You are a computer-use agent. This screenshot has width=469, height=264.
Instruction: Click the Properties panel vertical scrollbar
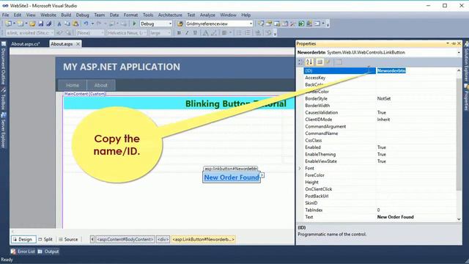pyautogui.click(x=459, y=135)
